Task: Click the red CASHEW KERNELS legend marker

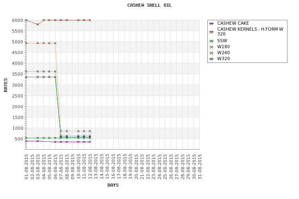Action: [211, 32]
